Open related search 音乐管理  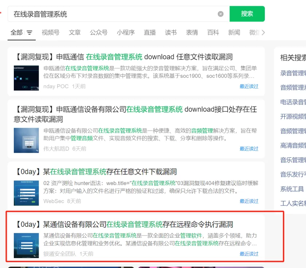click(293, 160)
